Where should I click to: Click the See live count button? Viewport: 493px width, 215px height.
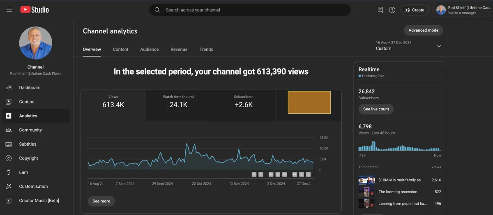tap(376, 109)
